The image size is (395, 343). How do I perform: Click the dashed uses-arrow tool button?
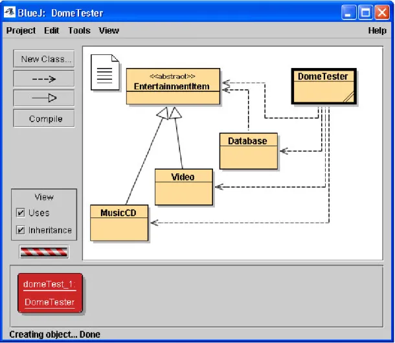(x=44, y=78)
